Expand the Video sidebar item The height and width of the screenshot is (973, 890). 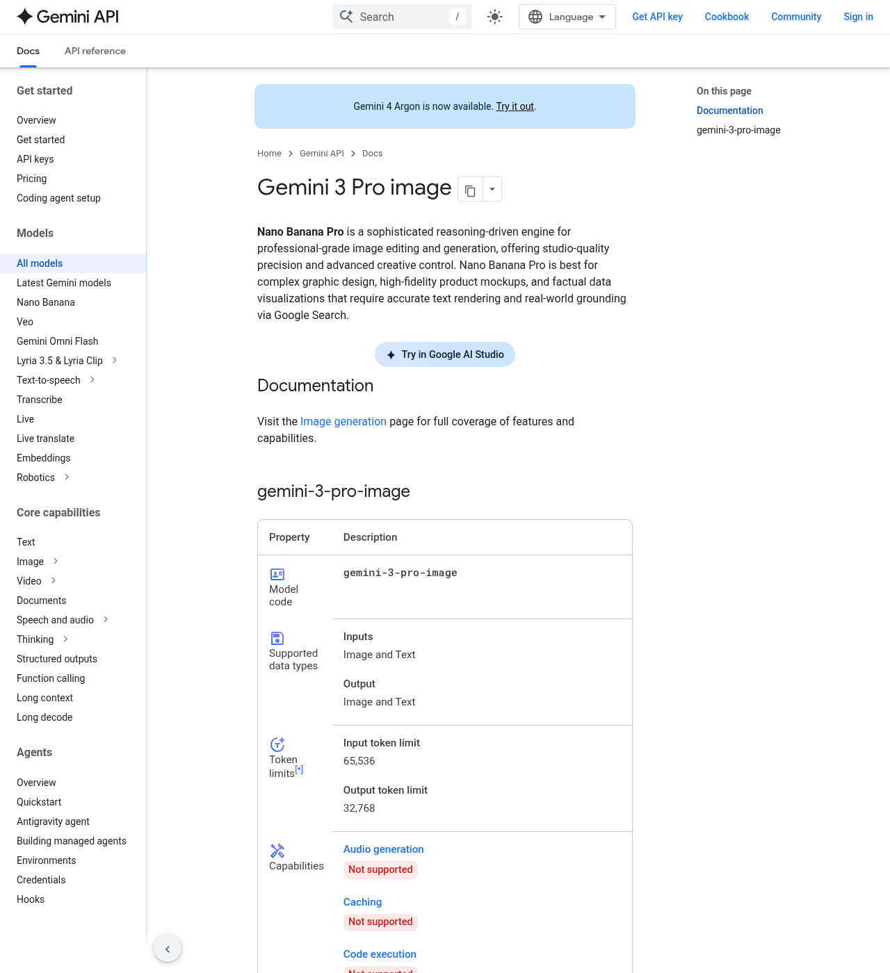[54, 580]
